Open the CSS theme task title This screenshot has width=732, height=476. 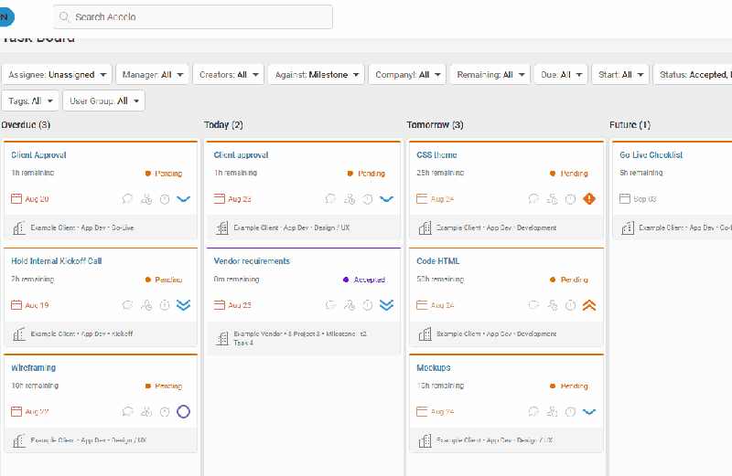coord(436,154)
